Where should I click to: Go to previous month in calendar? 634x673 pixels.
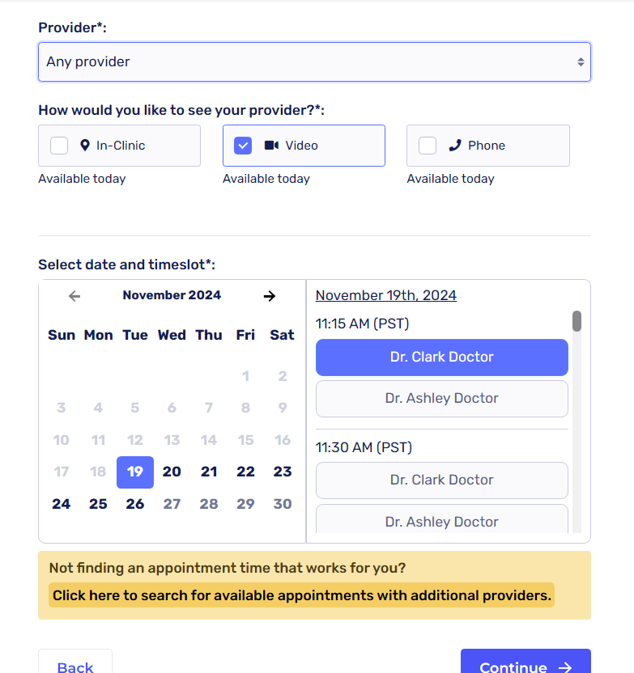click(74, 296)
